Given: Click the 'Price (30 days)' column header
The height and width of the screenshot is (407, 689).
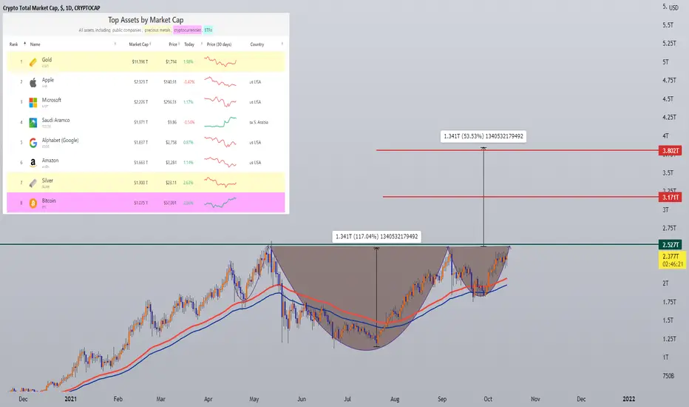Looking at the screenshot, I should pos(219,44).
